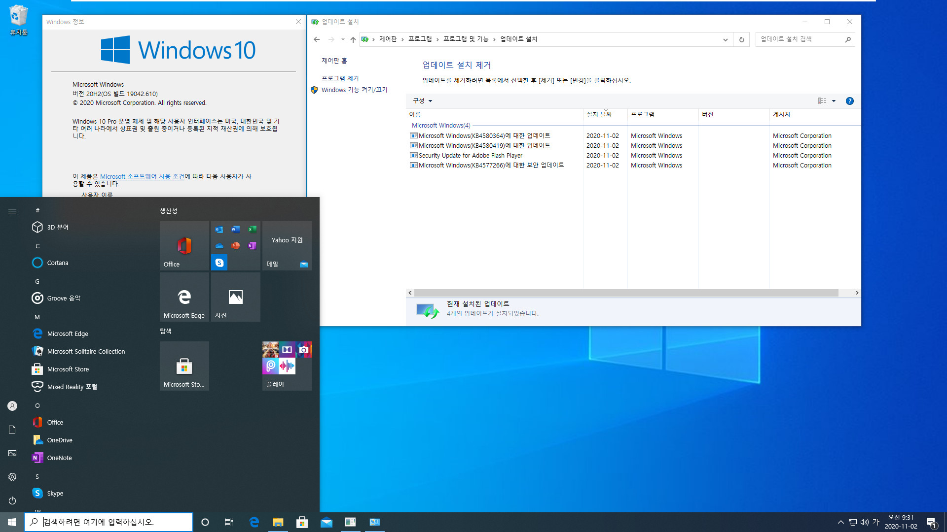Open Windows 기능 켜기/끄기 link
This screenshot has width=947, height=532.
[x=354, y=90]
